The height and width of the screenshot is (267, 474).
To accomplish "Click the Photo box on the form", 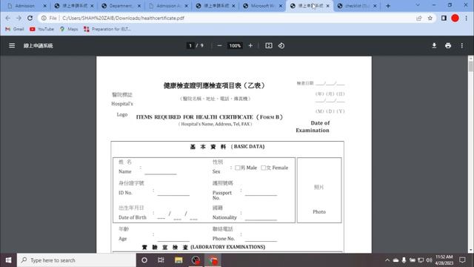I will point(319,190).
